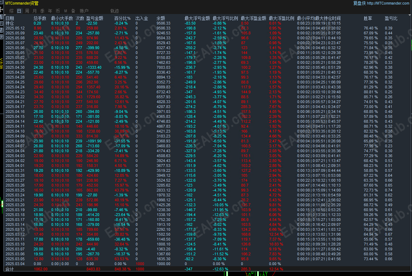412x276 pixels.
Task: Click the 最小|大手数 column header
Action: tap(62, 18)
